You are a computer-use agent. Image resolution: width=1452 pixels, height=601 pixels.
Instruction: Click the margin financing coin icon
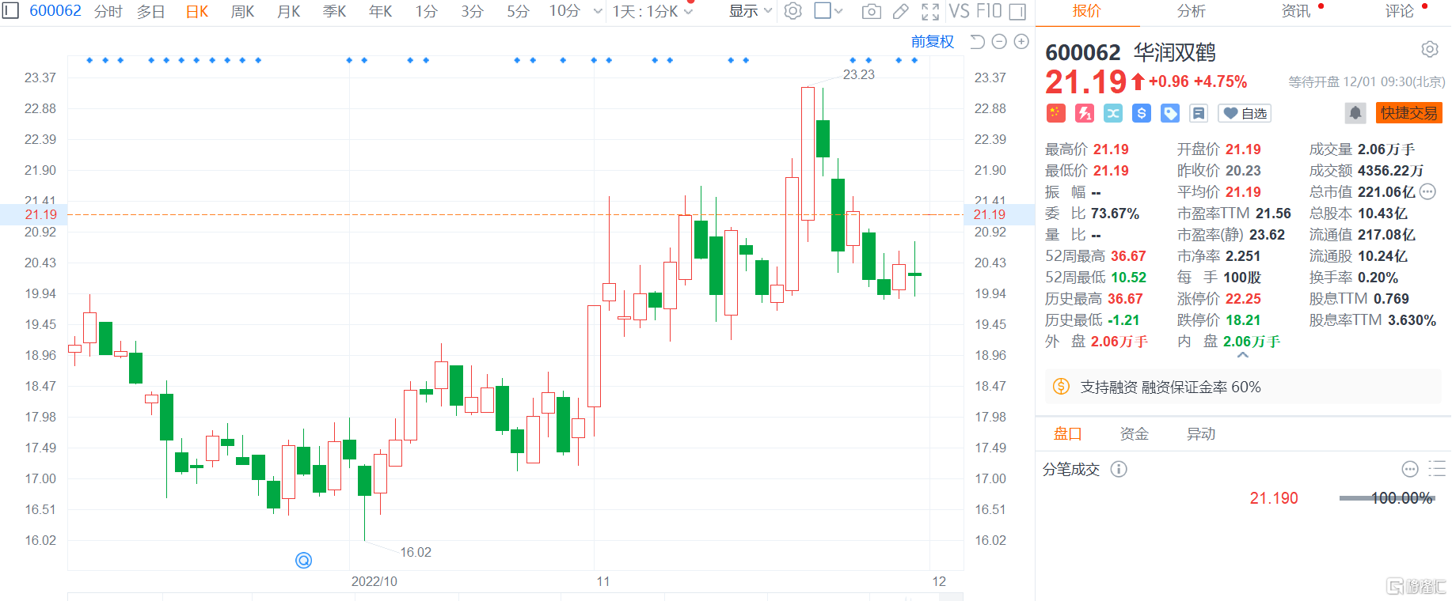(1061, 387)
